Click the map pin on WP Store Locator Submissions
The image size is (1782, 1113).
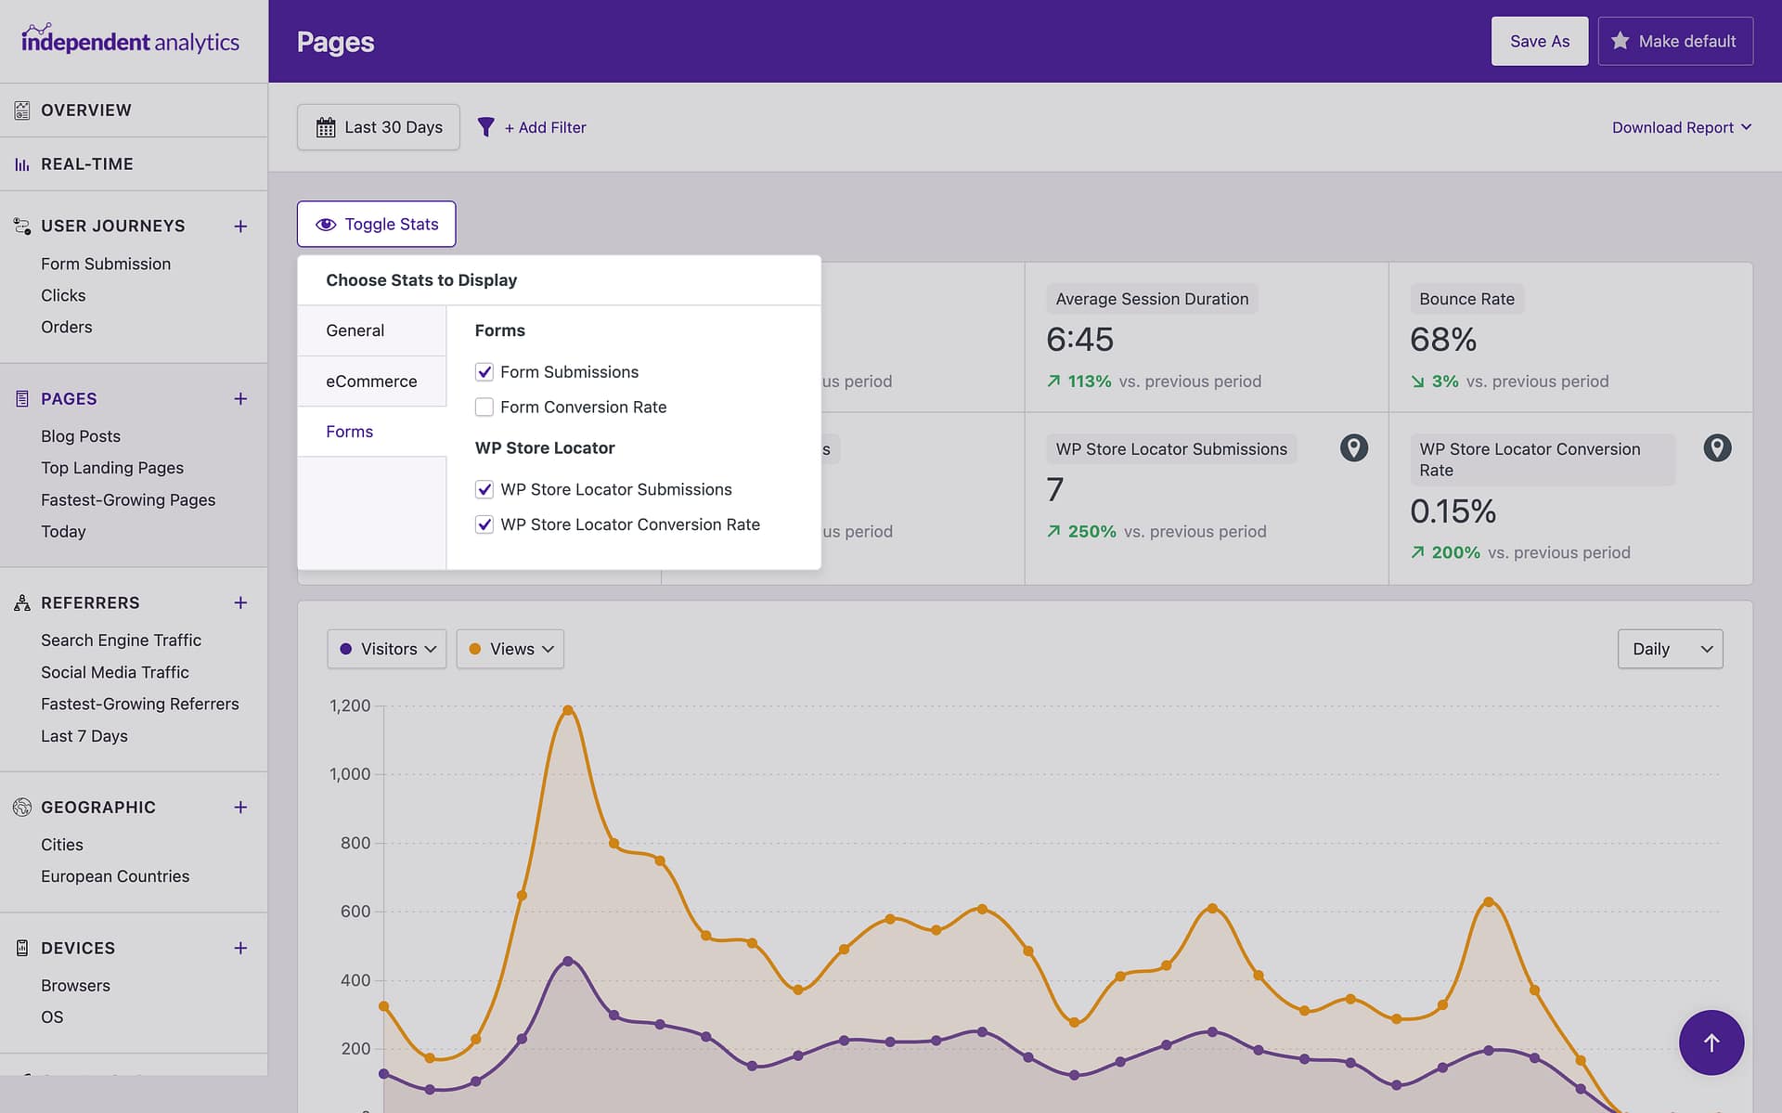[x=1354, y=448]
